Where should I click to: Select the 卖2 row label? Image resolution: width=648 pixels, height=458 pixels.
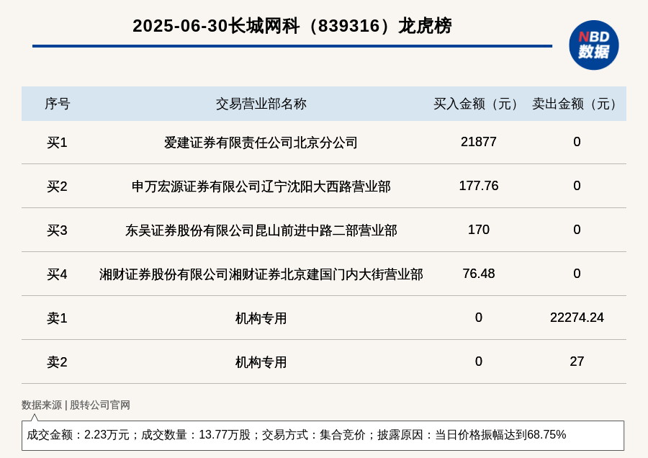tap(57, 362)
